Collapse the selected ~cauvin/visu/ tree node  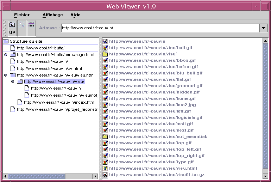click(13, 82)
